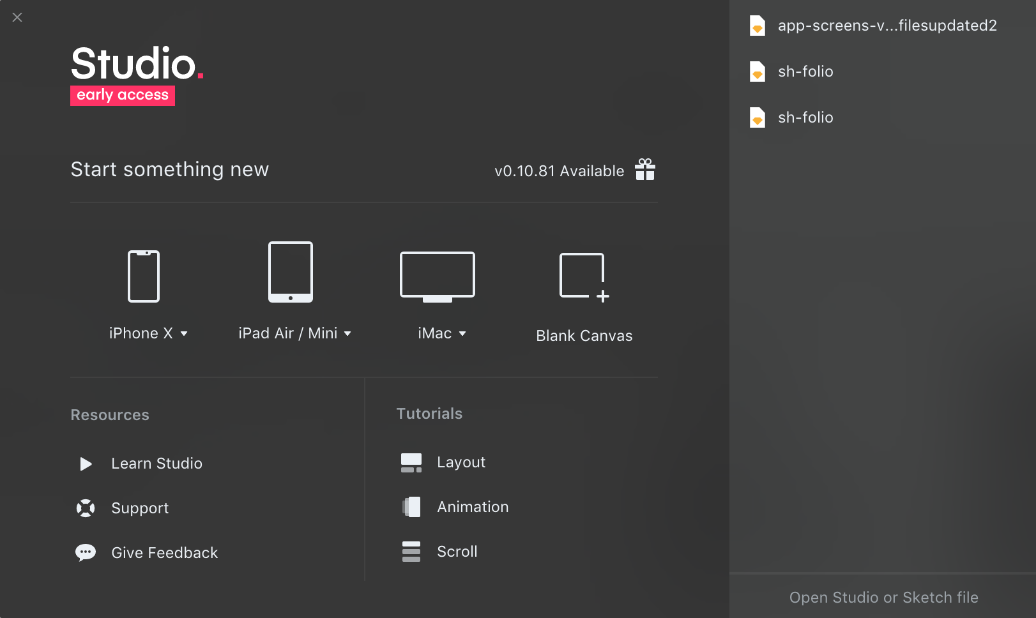This screenshot has width=1036, height=618.
Task: Open the first sh-folio recent file
Action: 805,72
